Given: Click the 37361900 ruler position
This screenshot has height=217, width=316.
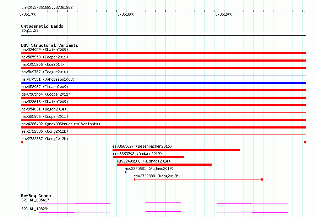Looking at the screenshot, I should point(224,14).
